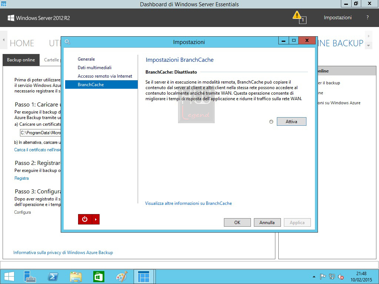Show hidden tray icons arrow

point(314,277)
